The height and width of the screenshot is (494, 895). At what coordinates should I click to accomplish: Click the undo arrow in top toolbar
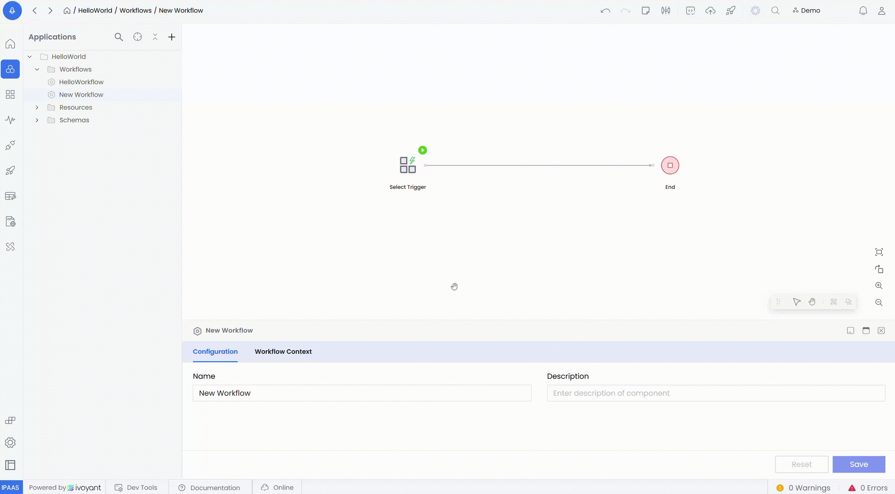605,11
